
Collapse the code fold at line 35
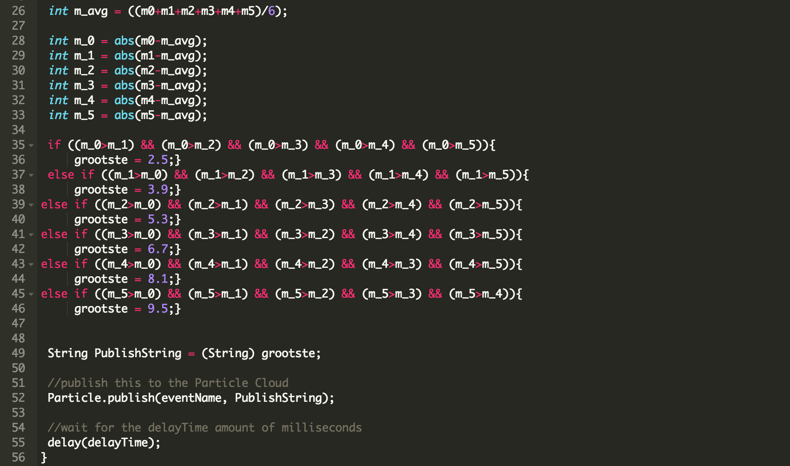(x=31, y=146)
